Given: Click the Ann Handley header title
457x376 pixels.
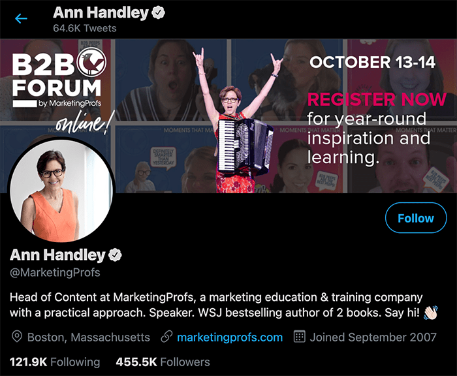Looking at the screenshot, I should 101,13.
